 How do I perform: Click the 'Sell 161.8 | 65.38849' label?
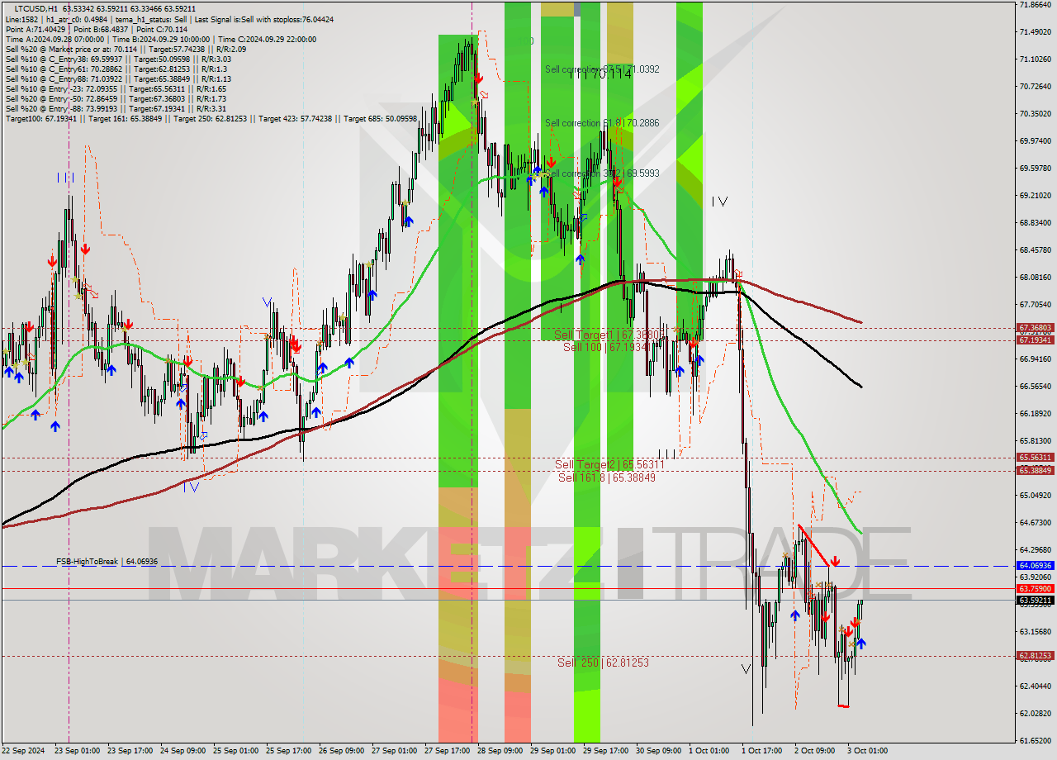coord(607,477)
